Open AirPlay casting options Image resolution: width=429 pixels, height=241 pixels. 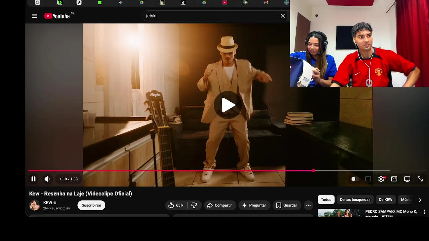(407, 179)
